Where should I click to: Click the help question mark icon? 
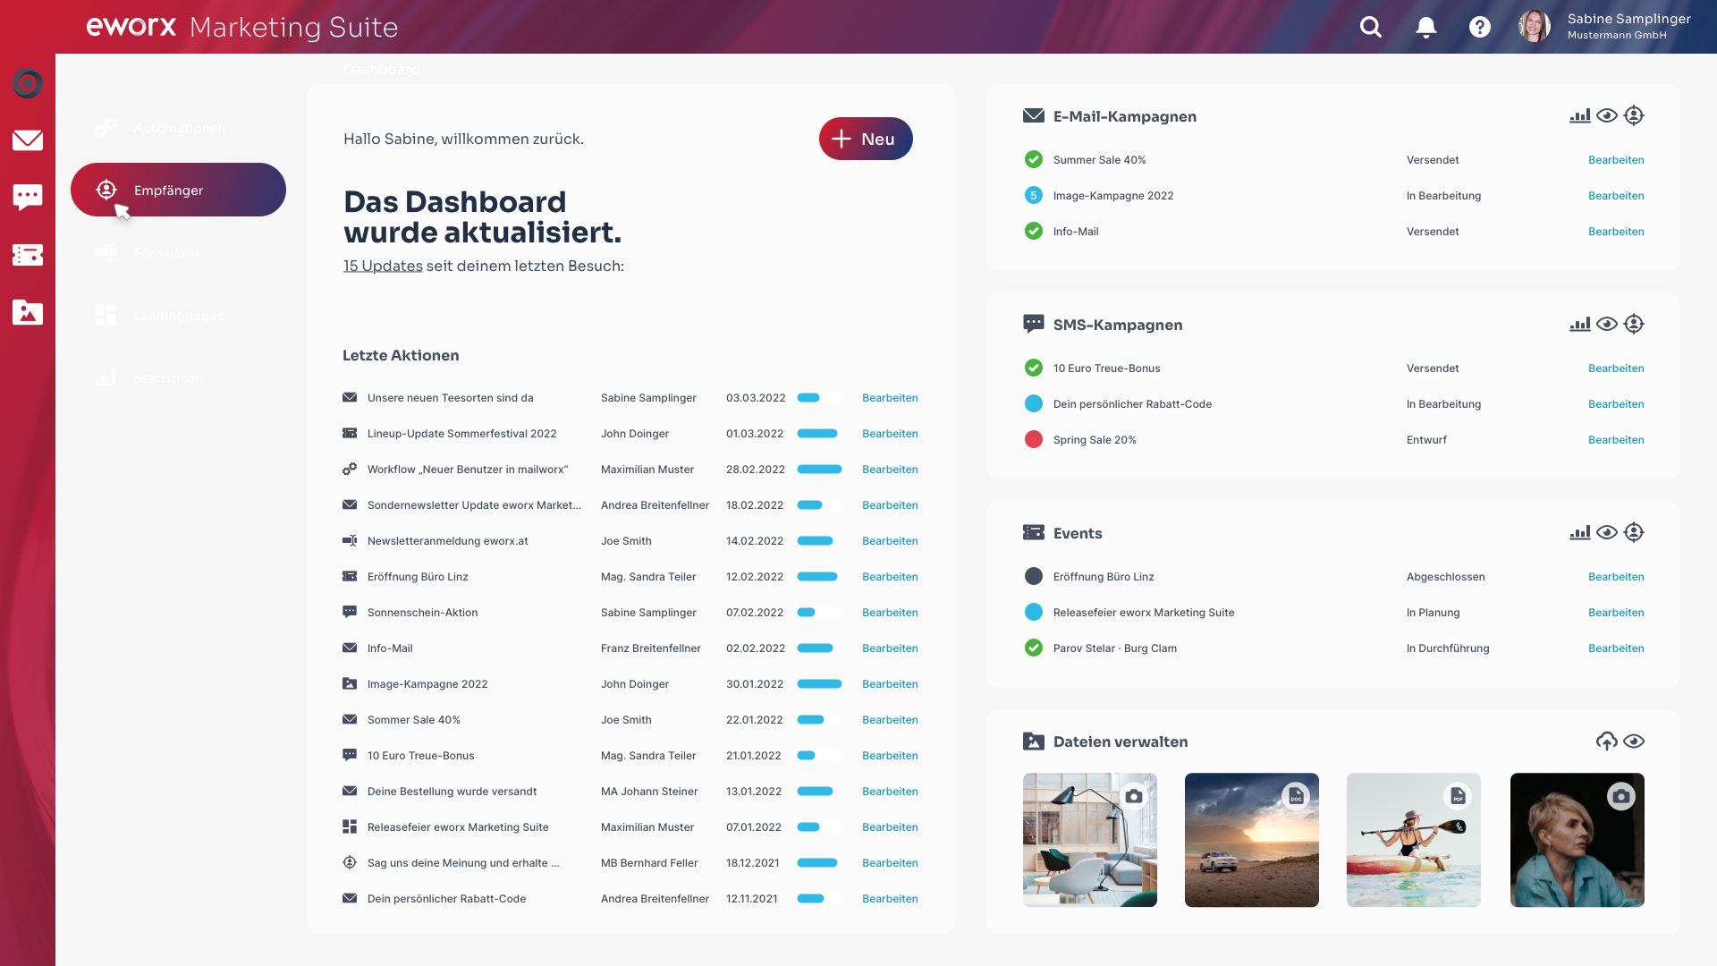click(x=1480, y=27)
